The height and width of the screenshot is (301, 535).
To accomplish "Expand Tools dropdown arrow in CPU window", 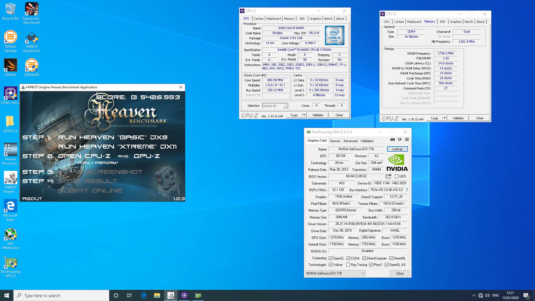I will [x=304, y=115].
